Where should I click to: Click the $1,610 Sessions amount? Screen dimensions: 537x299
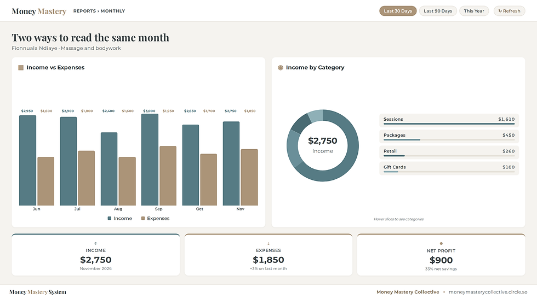coord(506,119)
